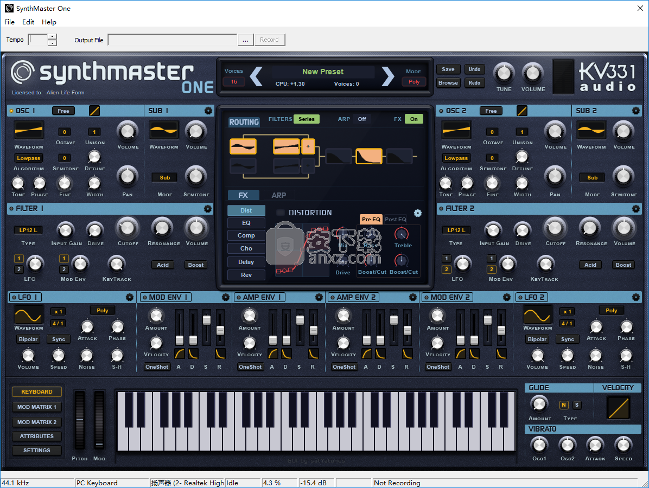The width and height of the screenshot is (649, 488).
Task: Open the Poly mode dropdown near preset
Action: (x=414, y=82)
